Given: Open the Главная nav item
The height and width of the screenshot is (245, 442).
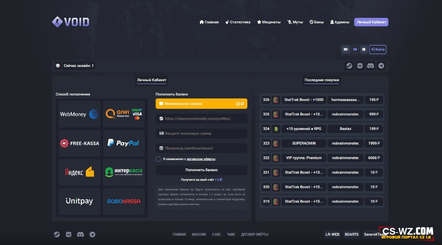Looking at the screenshot, I should coord(209,22).
